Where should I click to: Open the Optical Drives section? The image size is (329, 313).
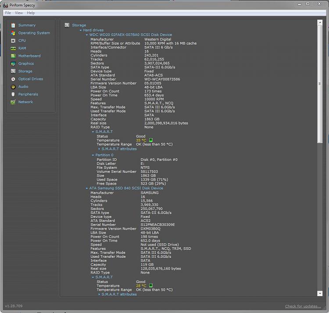pyautogui.click(x=31, y=79)
